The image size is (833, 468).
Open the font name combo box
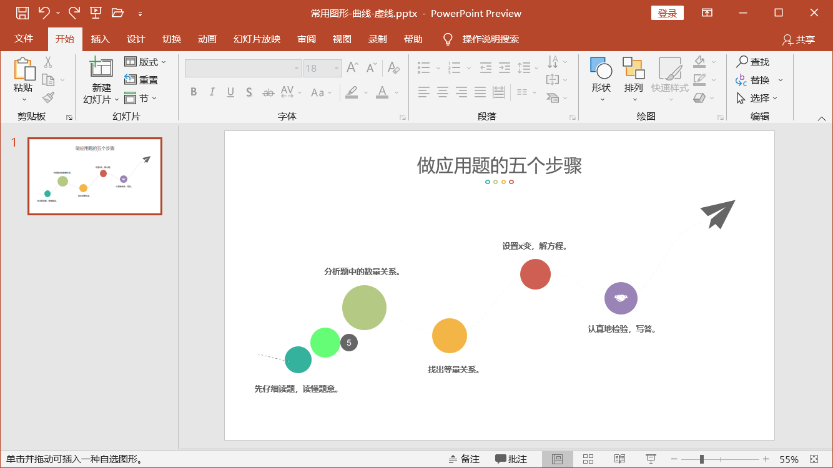coord(244,68)
